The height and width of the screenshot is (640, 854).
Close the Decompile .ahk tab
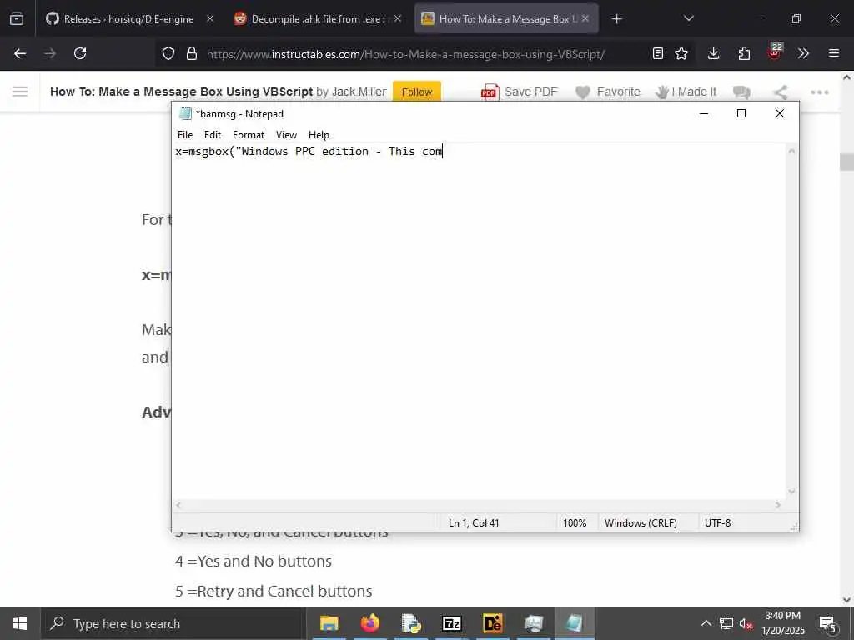(x=398, y=18)
